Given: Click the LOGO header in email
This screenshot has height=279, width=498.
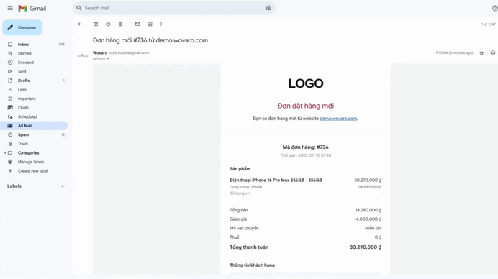Looking at the screenshot, I should pyautogui.click(x=306, y=83).
